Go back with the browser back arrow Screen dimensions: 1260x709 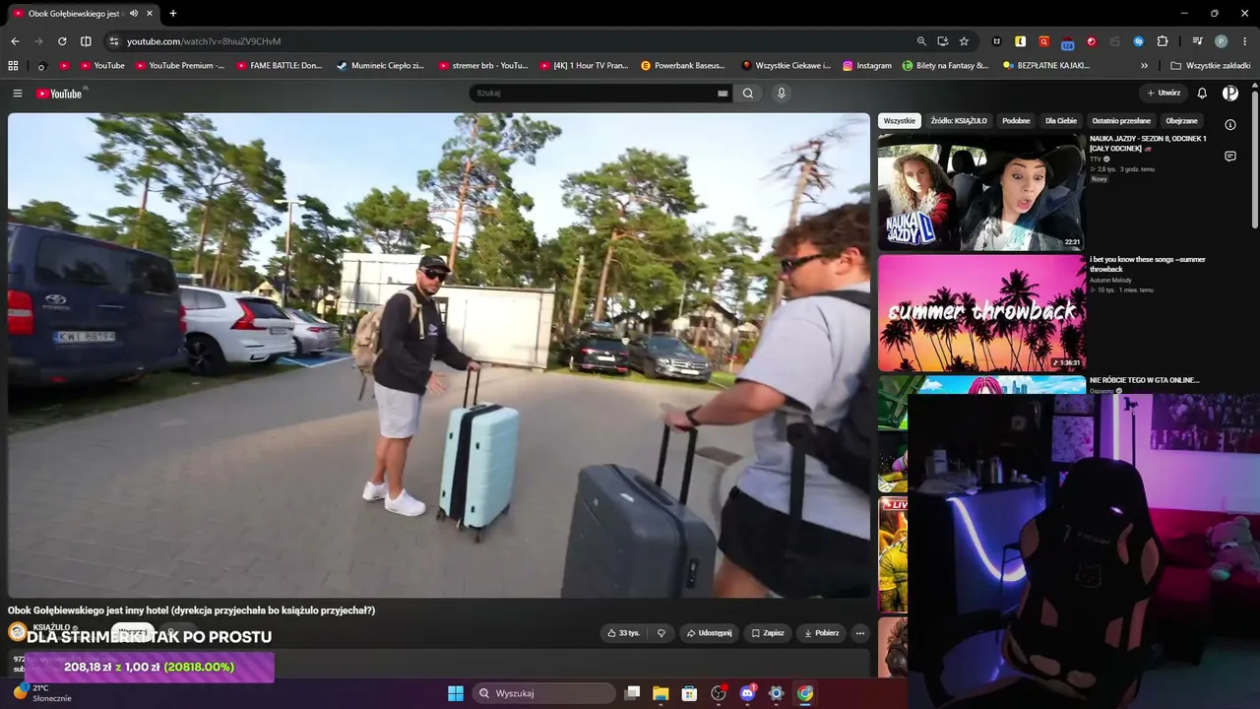pos(15,41)
